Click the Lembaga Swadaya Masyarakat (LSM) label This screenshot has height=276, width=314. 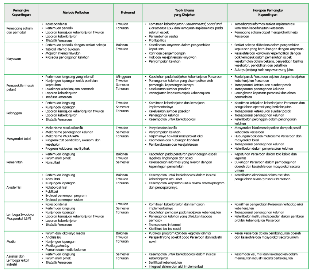[x=19, y=216]
